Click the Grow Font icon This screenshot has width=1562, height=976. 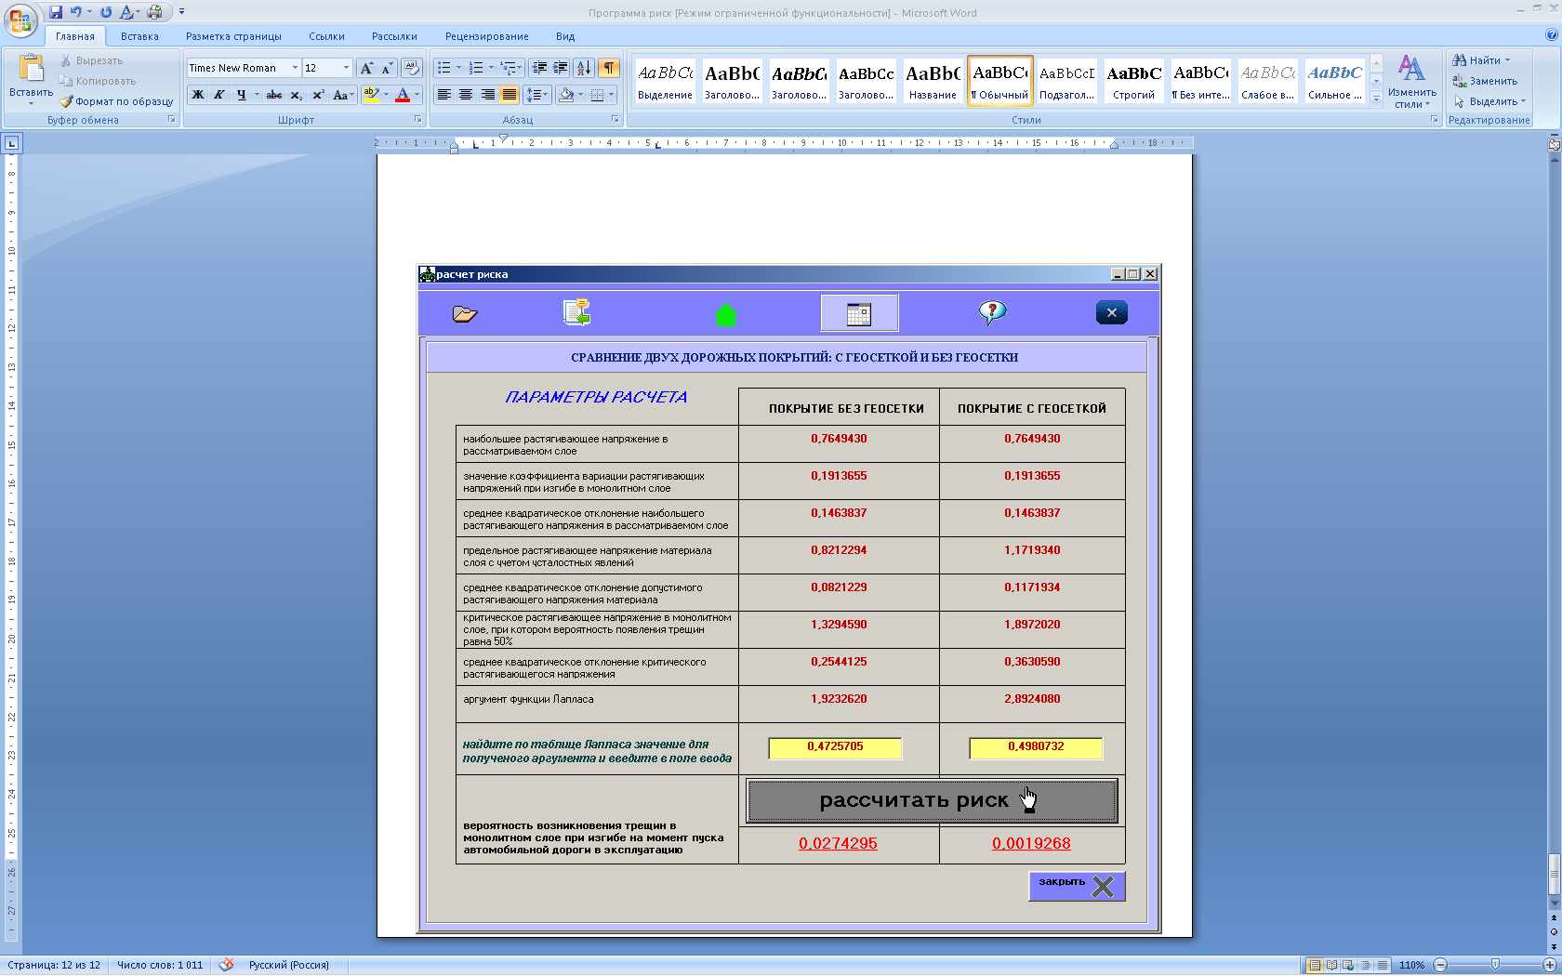point(366,68)
